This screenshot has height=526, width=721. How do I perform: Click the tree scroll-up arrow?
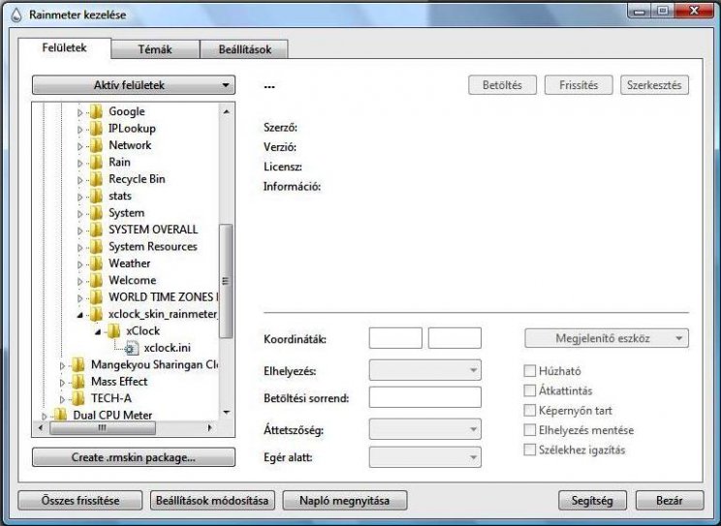(x=226, y=111)
